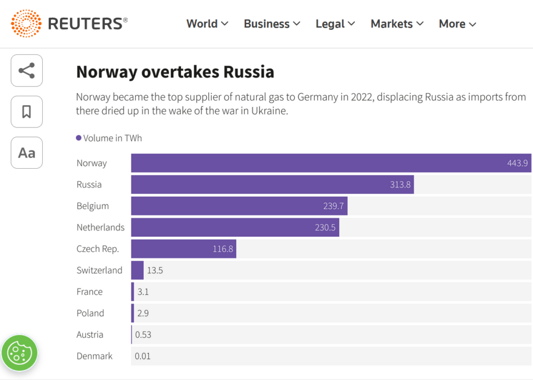This screenshot has width=533, height=380.
Task: Open the share icon button
Action: 27,71
